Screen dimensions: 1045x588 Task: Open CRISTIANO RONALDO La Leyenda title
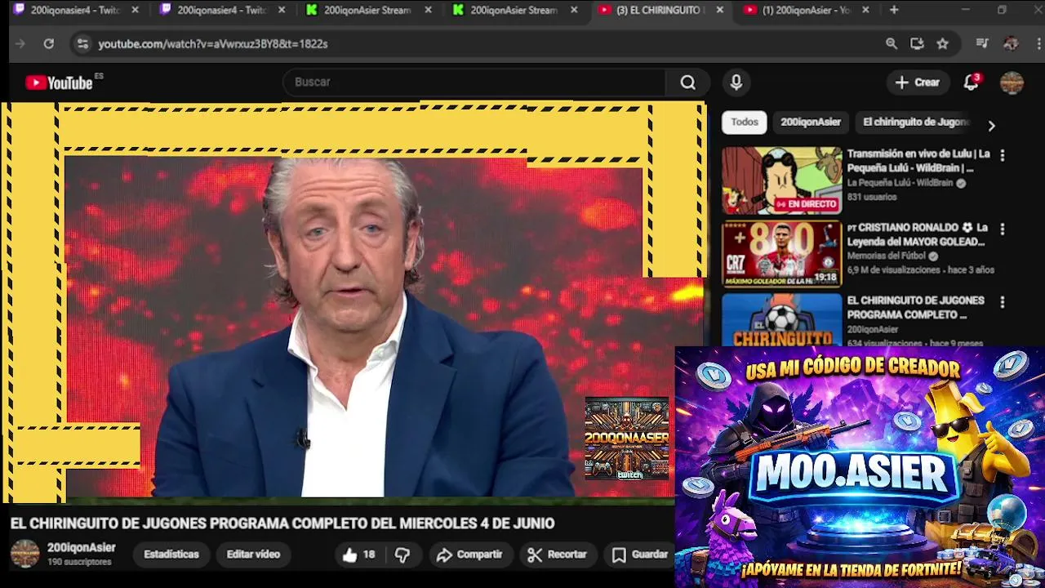coord(917,234)
